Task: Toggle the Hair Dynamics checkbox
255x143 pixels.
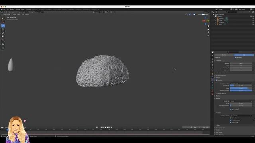Action: (216, 75)
